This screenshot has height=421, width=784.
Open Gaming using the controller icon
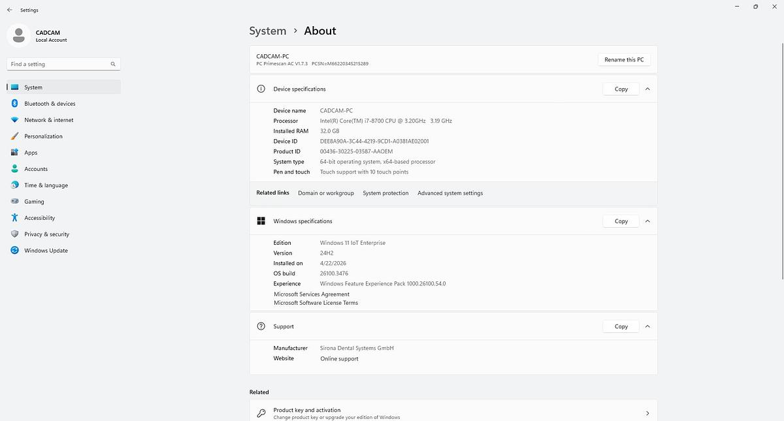pyautogui.click(x=14, y=202)
